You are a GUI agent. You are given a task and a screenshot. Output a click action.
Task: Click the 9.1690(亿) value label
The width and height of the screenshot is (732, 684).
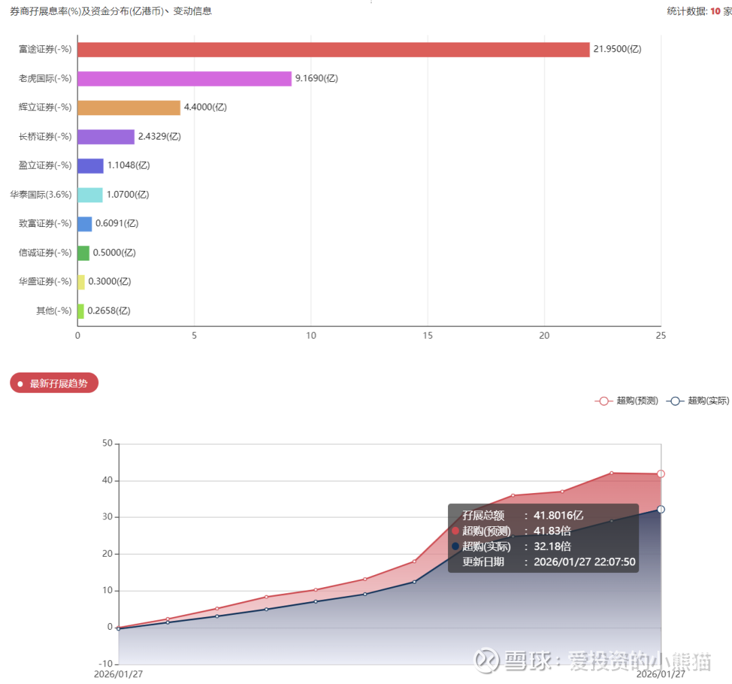(x=317, y=79)
